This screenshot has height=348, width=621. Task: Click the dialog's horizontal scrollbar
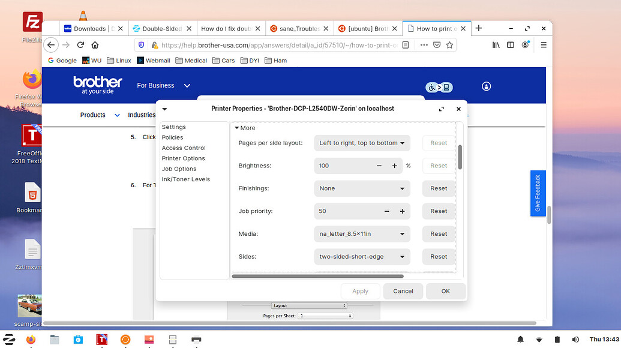318,276
